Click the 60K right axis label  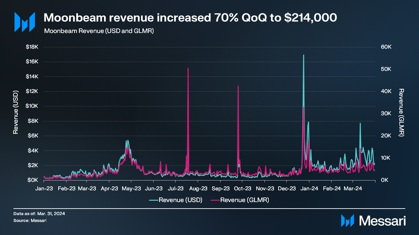[386, 47]
